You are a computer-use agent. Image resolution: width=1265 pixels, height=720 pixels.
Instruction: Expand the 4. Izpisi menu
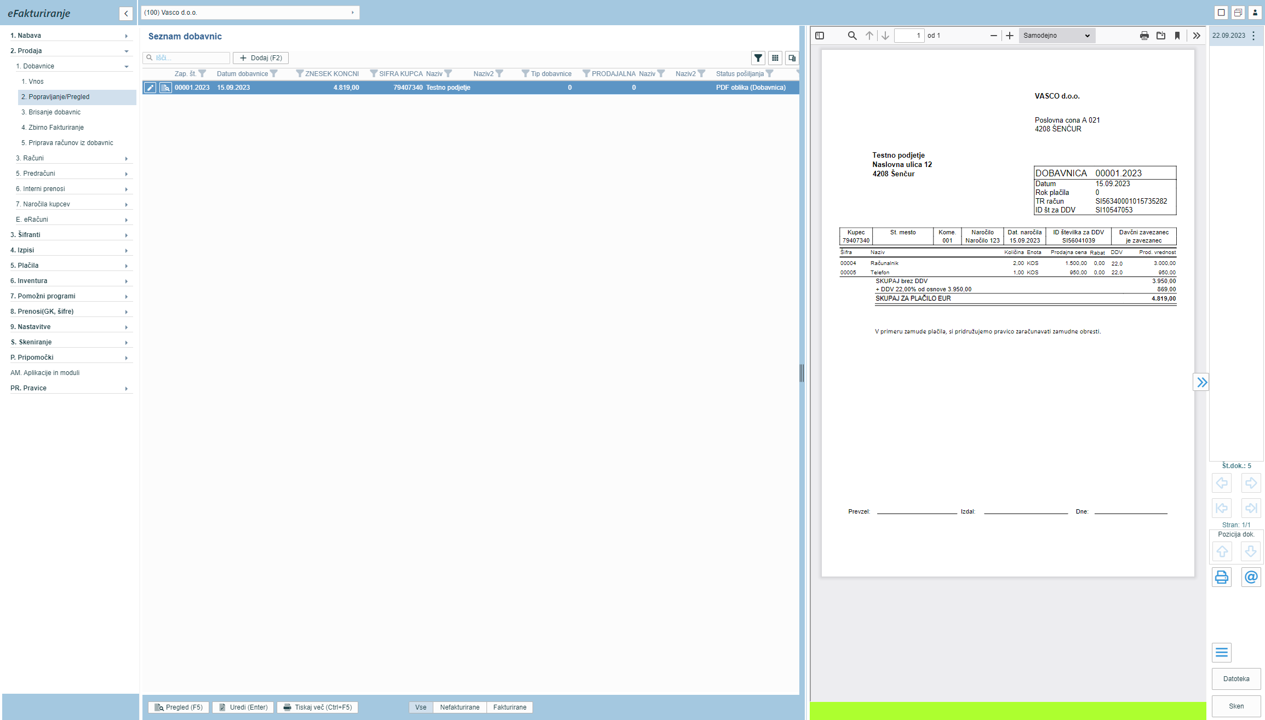pyautogui.click(x=71, y=250)
